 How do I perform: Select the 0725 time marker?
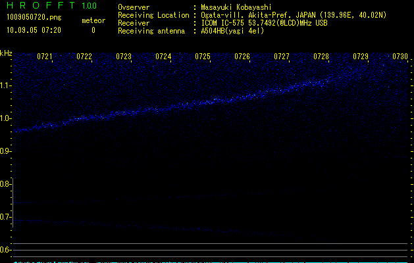click(x=203, y=57)
